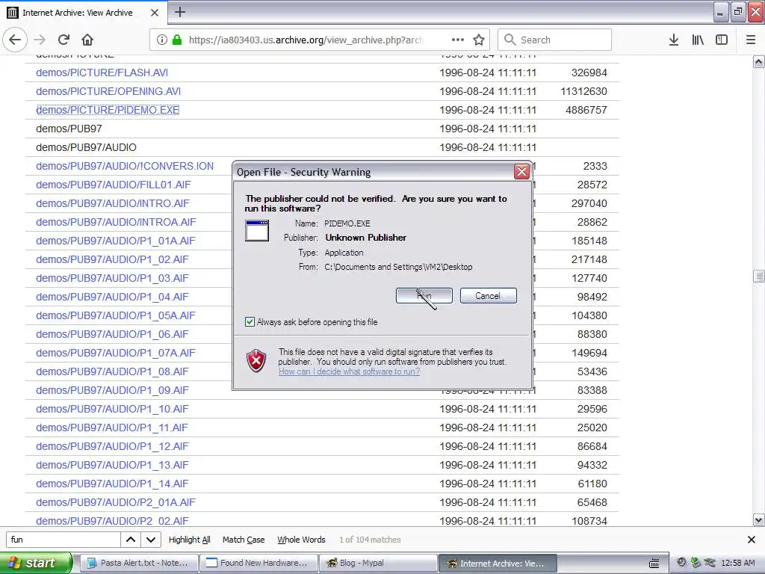This screenshot has height=574, width=765.
Task: Click file size value 4886757
Action: [586, 110]
